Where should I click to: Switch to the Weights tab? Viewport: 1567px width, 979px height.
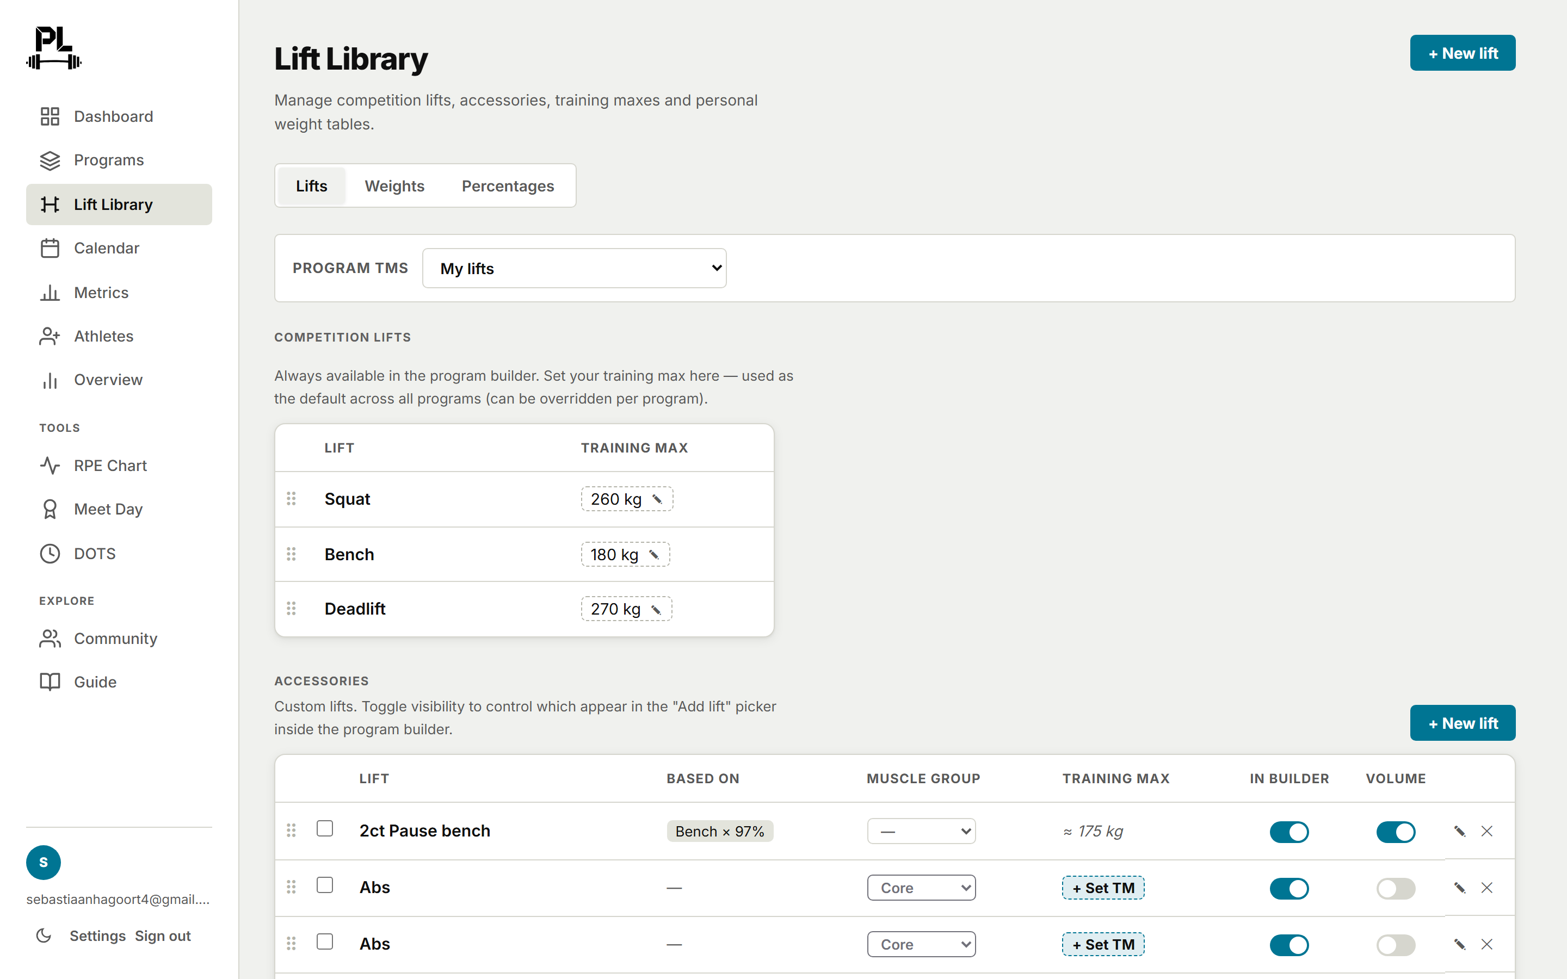click(394, 186)
